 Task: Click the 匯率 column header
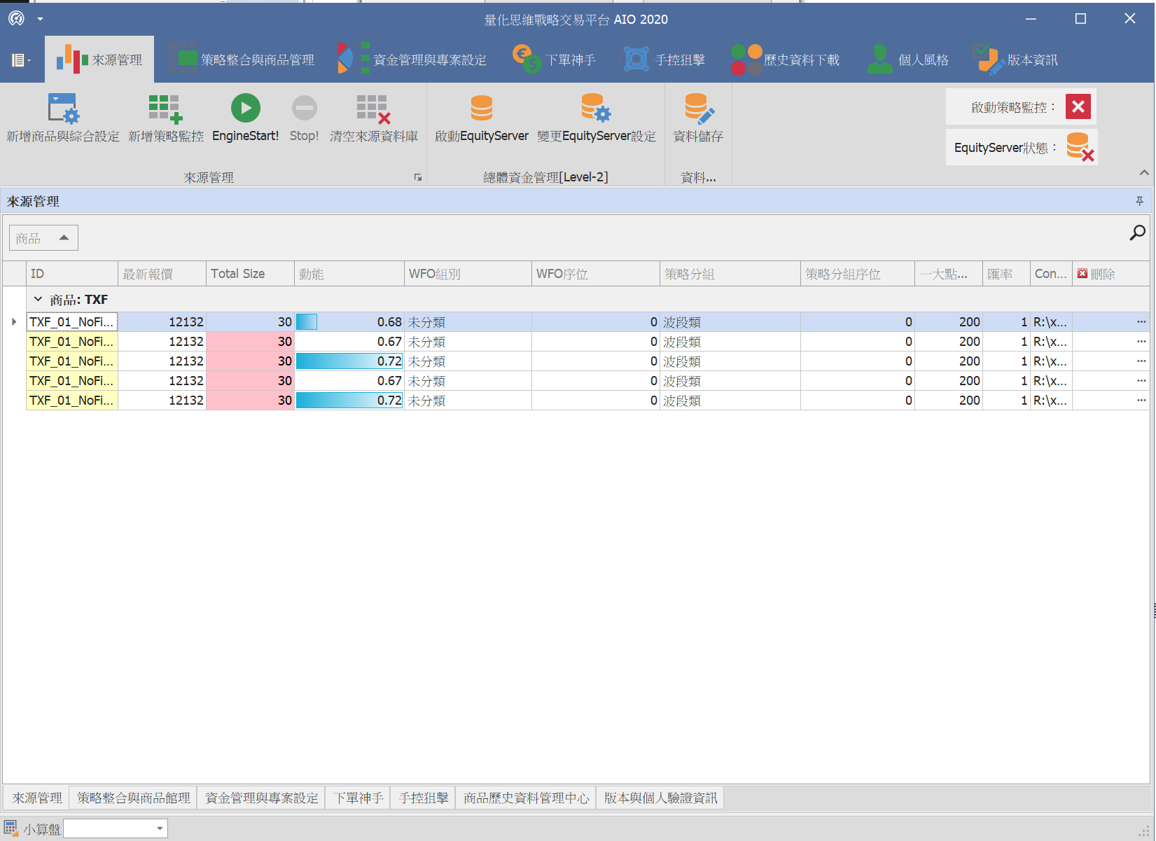[1006, 274]
